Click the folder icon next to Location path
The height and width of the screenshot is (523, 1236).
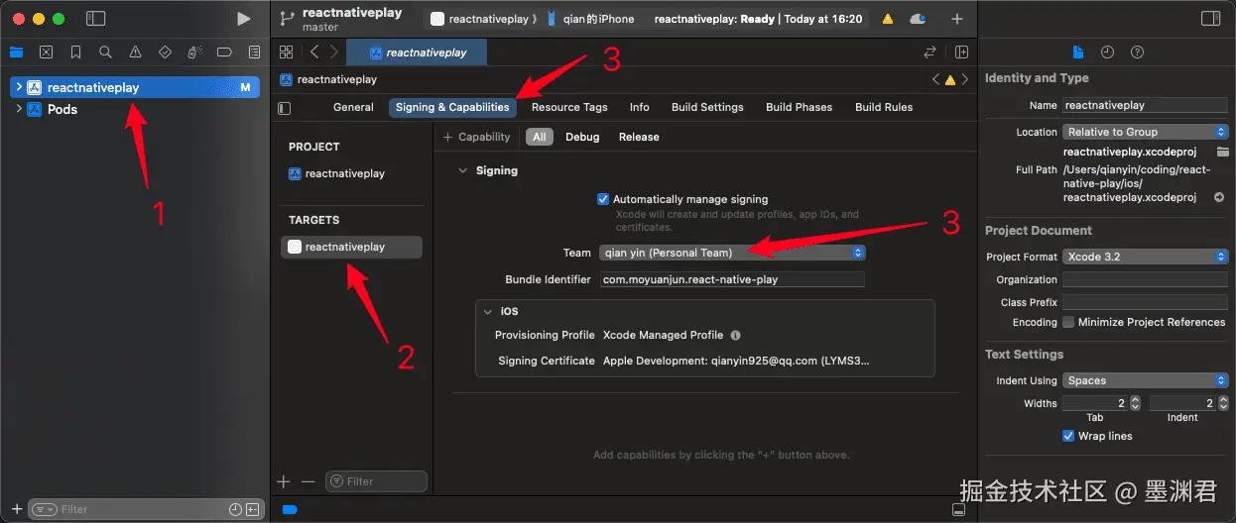pyautogui.click(x=1223, y=152)
